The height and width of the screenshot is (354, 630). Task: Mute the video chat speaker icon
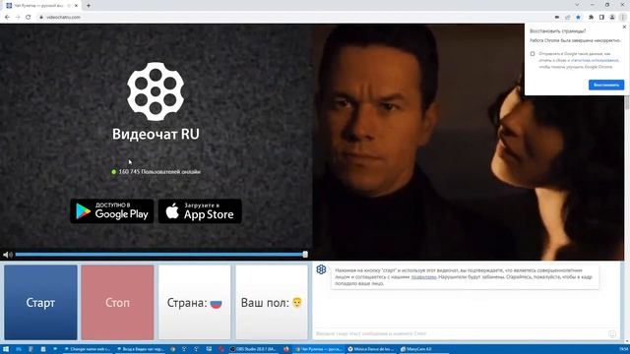tap(7, 255)
